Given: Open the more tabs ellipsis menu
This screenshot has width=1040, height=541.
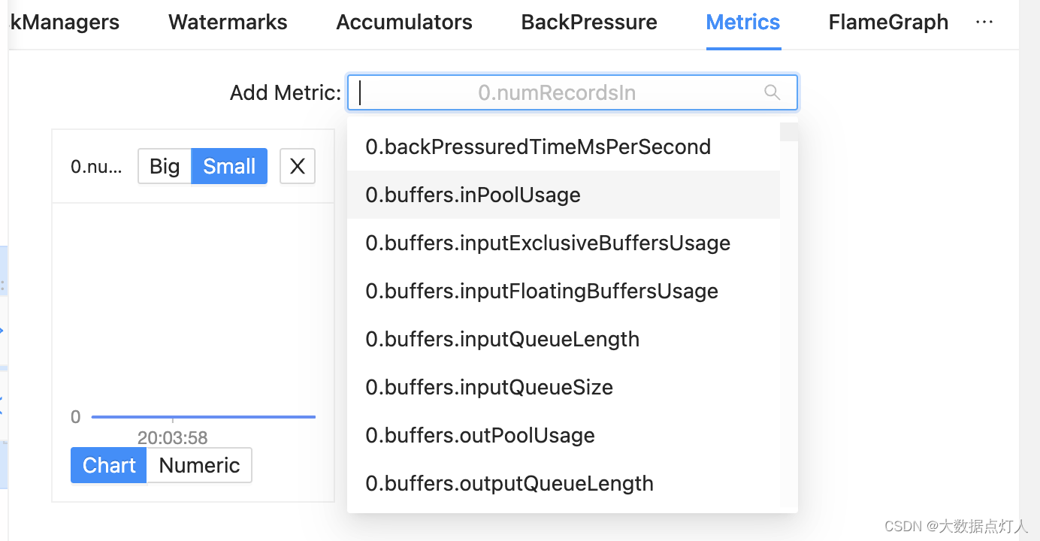Looking at the screenshot, I should click(x=984, y=23).
